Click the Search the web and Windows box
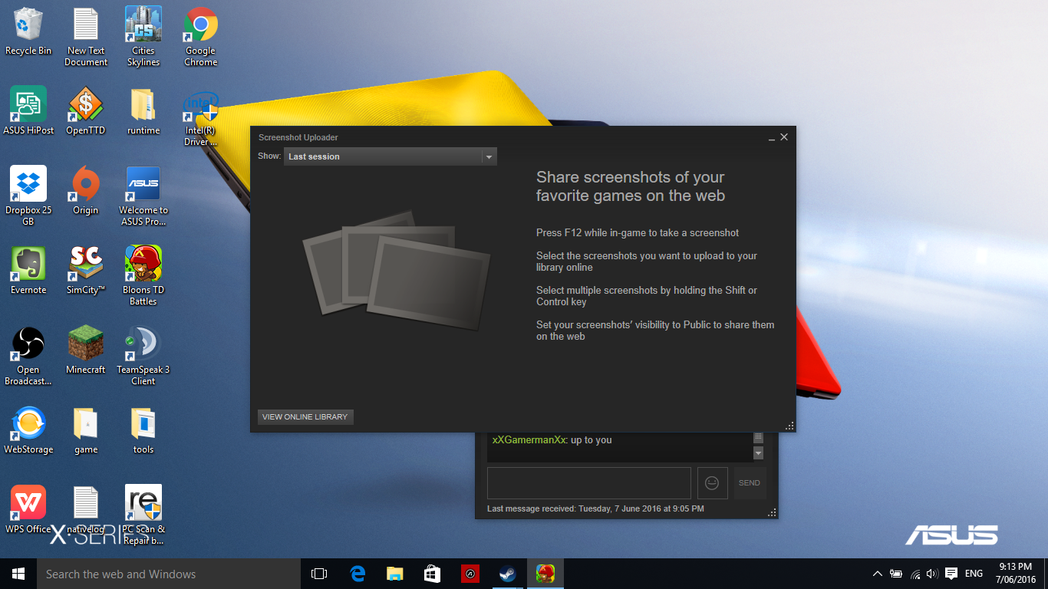1048x589 pixels. 169,574
